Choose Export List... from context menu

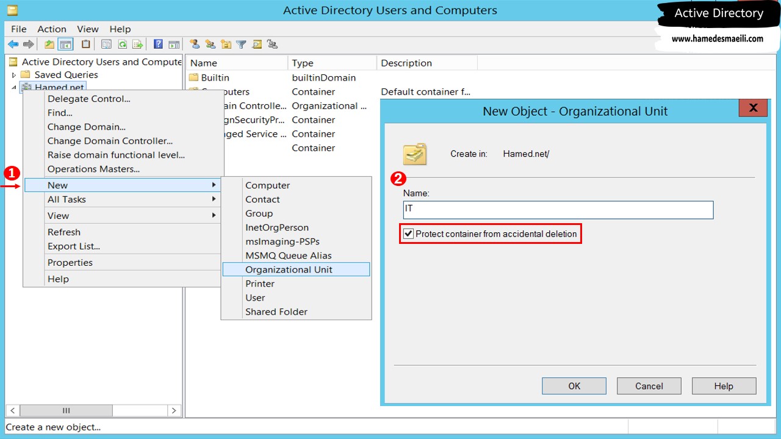coord(122,246)
